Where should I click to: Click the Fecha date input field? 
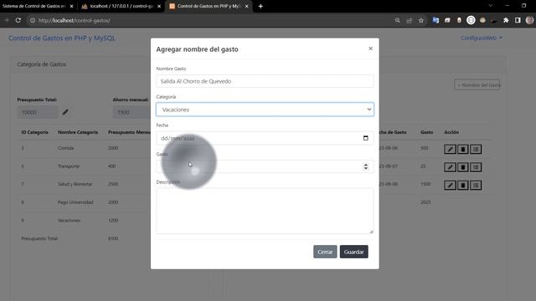[x=265, y=138]
